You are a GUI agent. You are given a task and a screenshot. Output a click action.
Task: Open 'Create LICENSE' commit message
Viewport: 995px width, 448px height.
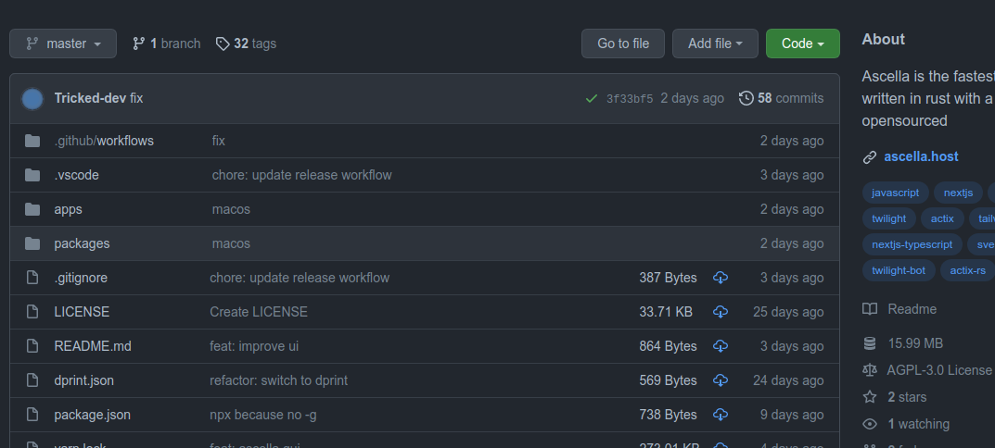click(259, 312)
